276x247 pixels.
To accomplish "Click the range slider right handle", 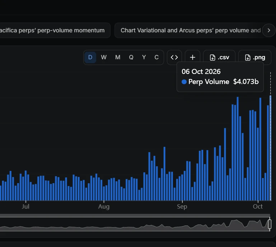I will [x=270, y=224].
